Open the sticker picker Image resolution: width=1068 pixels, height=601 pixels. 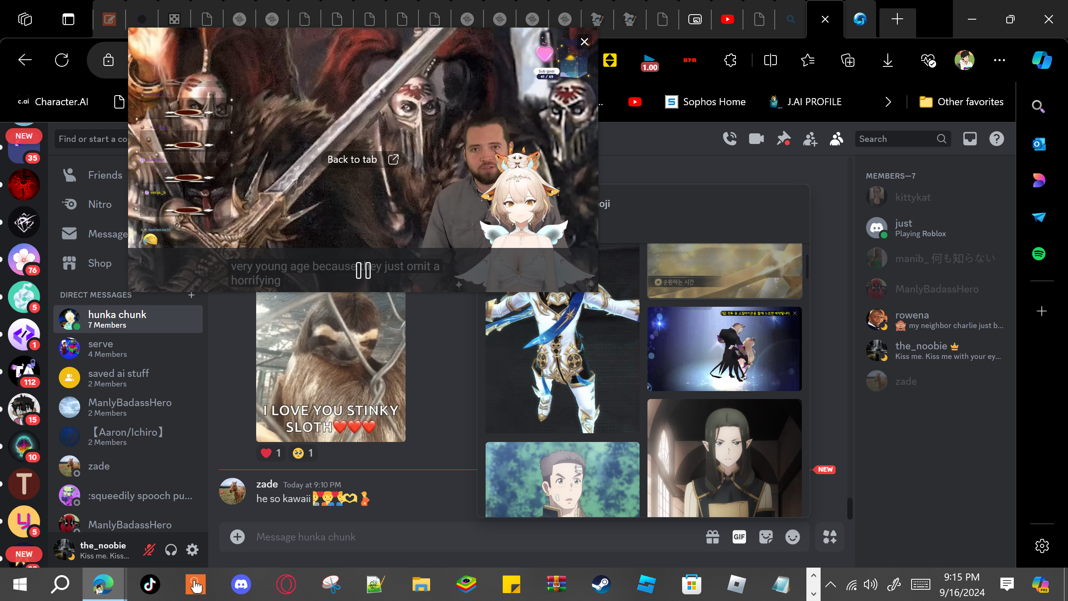click(x=766, y=537)
